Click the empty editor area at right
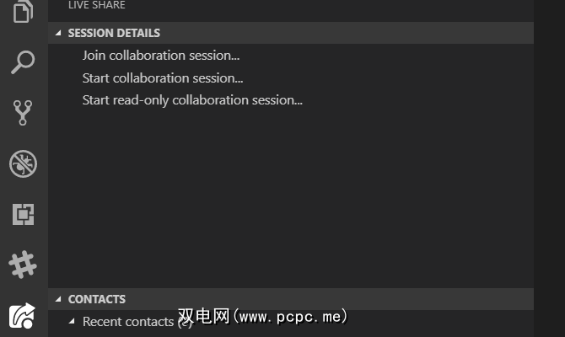Viewport: 565px width, 337px height. [x=549, y=168]
